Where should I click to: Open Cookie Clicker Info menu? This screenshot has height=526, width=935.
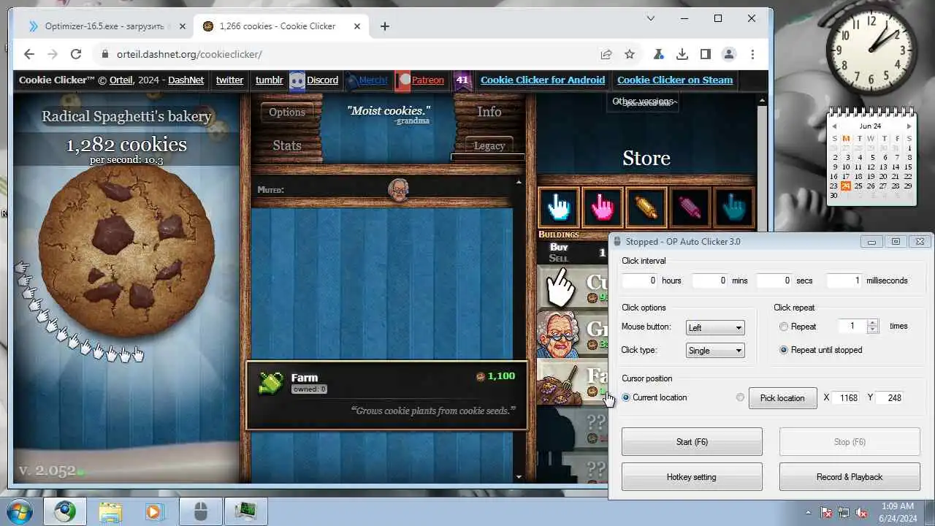tap(489, 112)
